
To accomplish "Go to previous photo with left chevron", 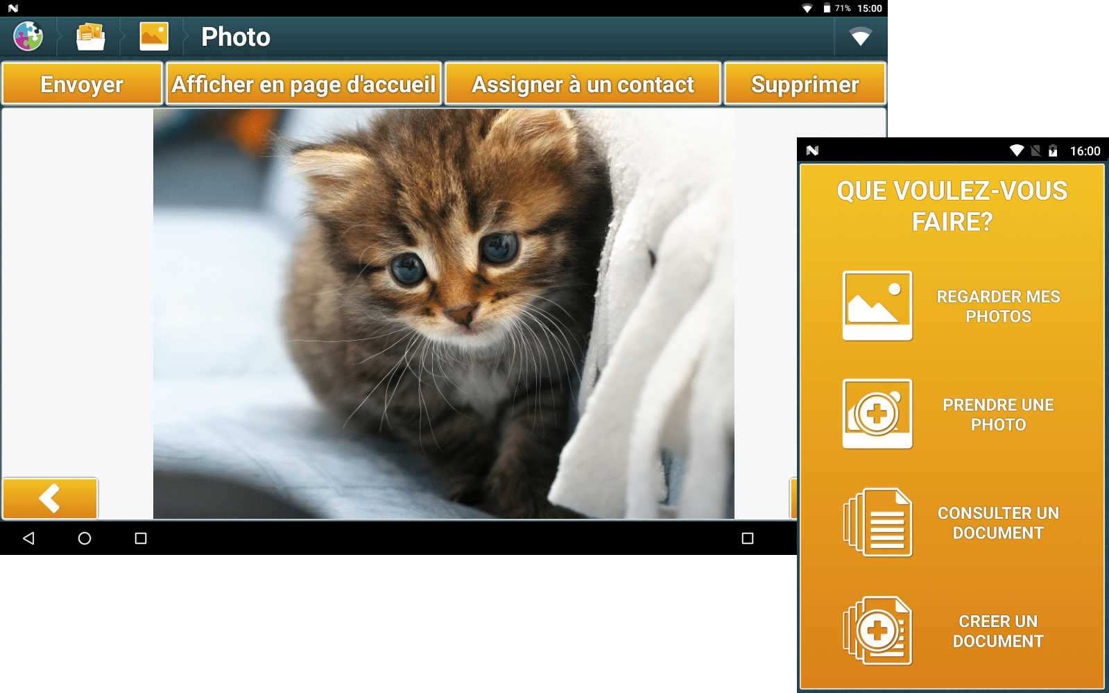I will (50, 498).
